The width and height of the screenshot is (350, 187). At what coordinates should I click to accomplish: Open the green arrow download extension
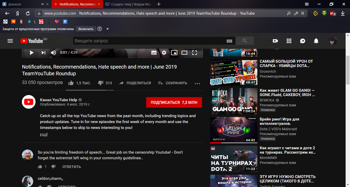(324, 13)
